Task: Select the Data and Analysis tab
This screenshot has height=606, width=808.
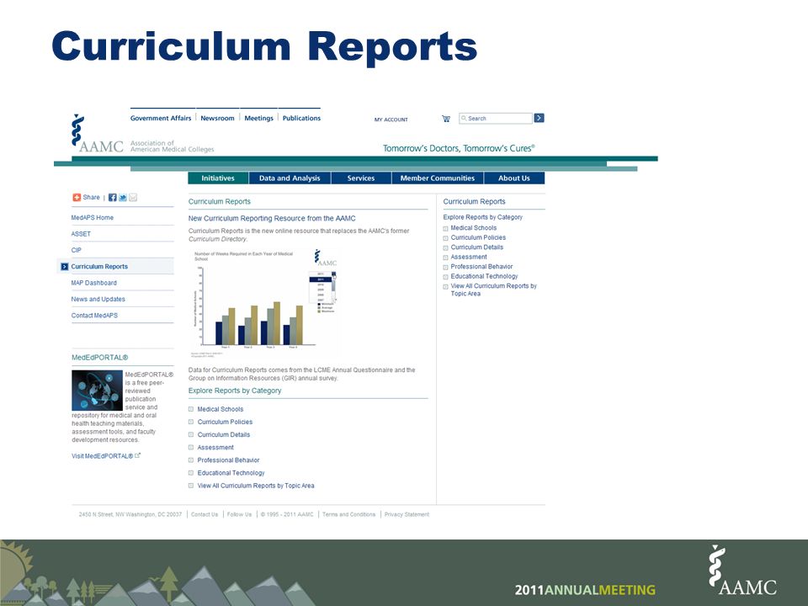Action: pos(290,178)
